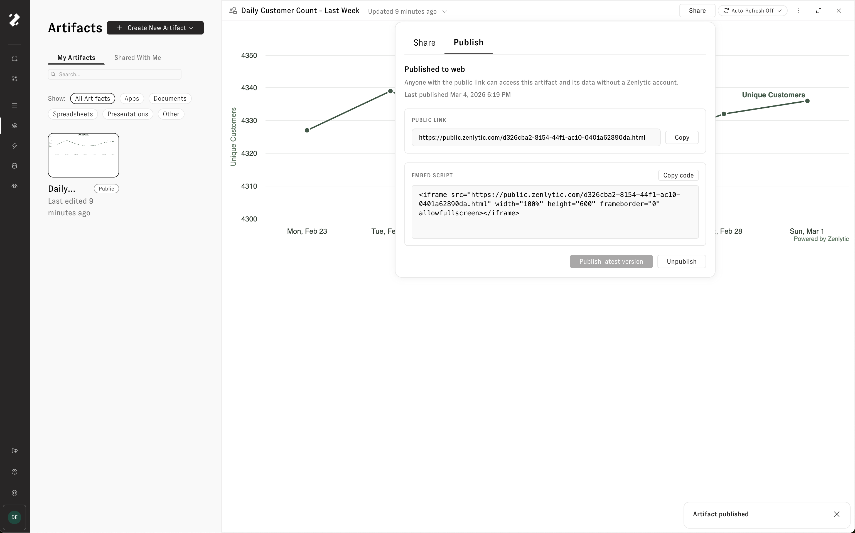The height and width of the screenshot is (533, 855).
Task: Toggle the Spreadsheets filter chip
Action: click(73, 114)
